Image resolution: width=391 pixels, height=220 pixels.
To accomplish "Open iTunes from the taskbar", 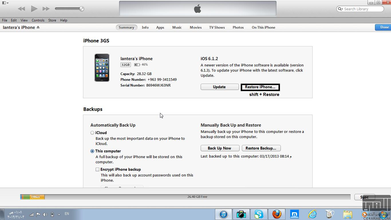I will [224, 214].
